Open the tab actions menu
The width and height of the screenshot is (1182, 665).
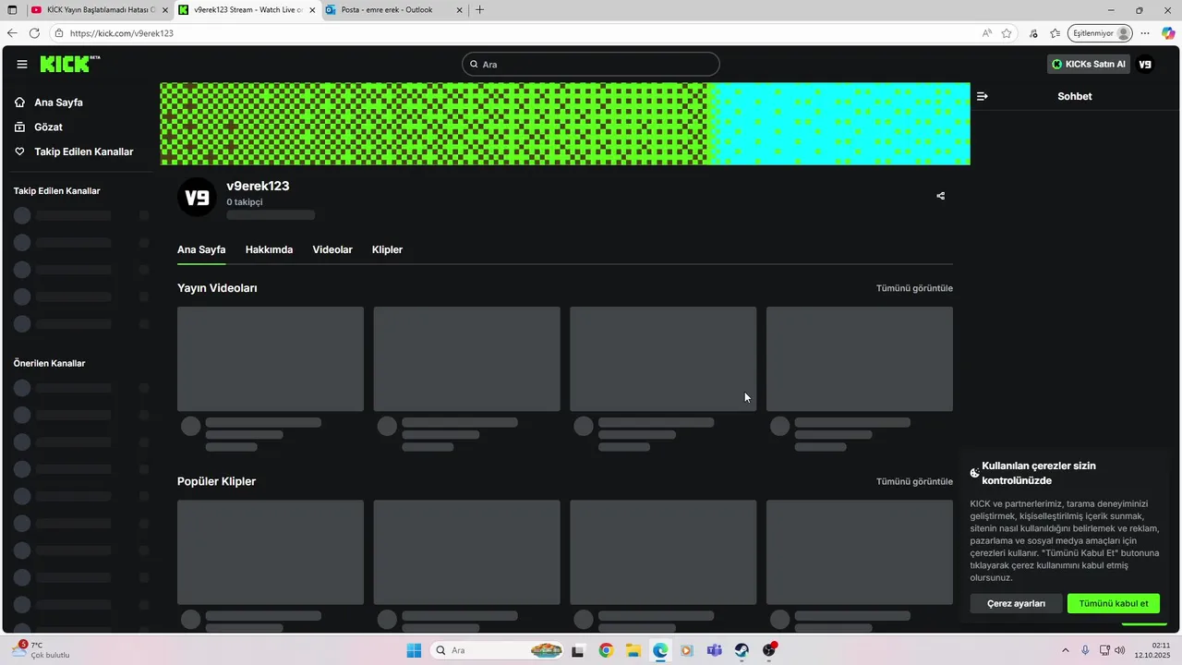coord(12,10)
